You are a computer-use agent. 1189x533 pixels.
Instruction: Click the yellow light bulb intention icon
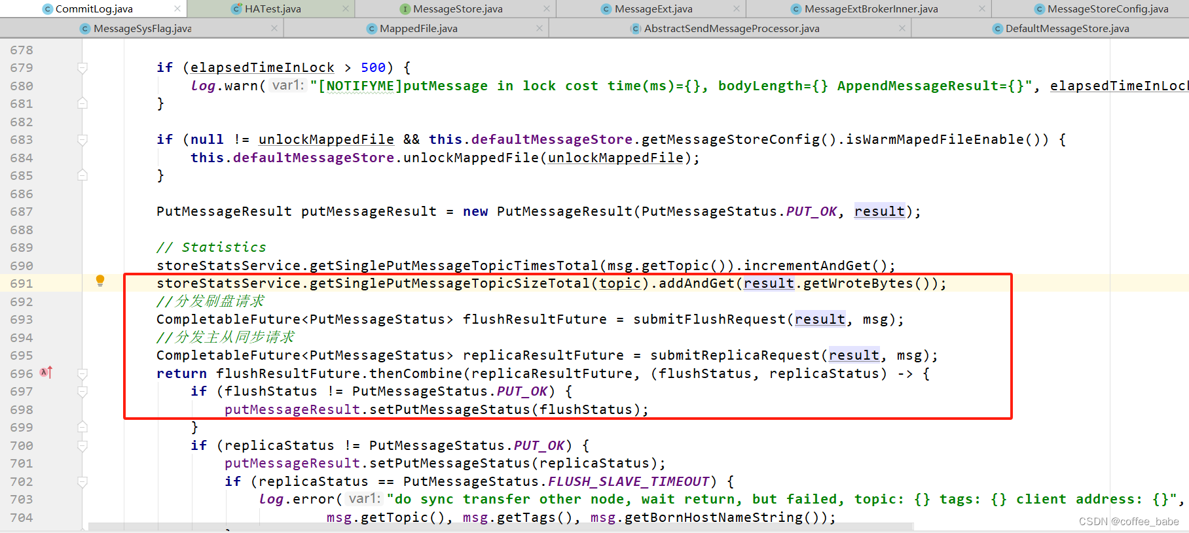coord(100,281)
